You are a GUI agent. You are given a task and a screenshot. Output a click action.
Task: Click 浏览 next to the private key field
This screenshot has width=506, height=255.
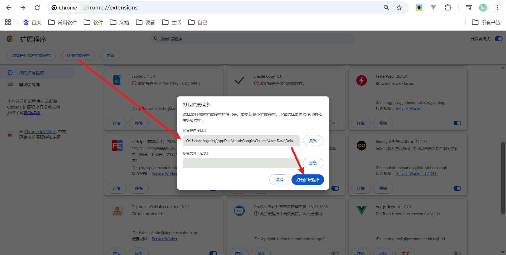[x=313, y=163]
